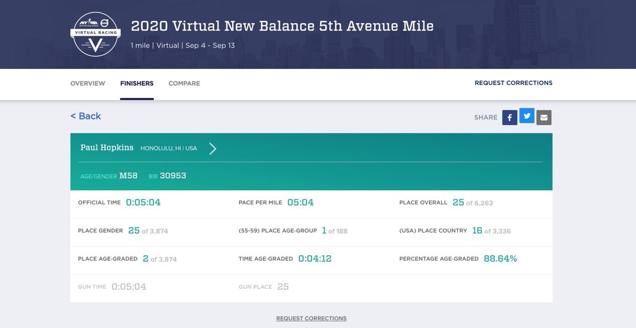Share result on Facebook
Image resolution: width=636 pixels, height=328 pixels.
pos(509,118)
